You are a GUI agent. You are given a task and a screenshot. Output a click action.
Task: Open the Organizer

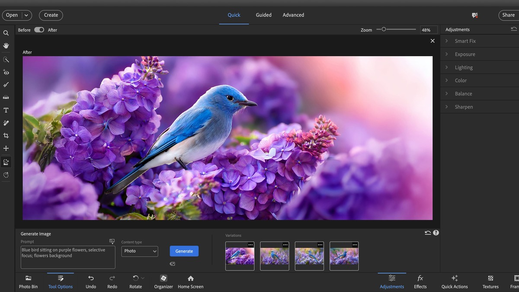coord(163,282)
